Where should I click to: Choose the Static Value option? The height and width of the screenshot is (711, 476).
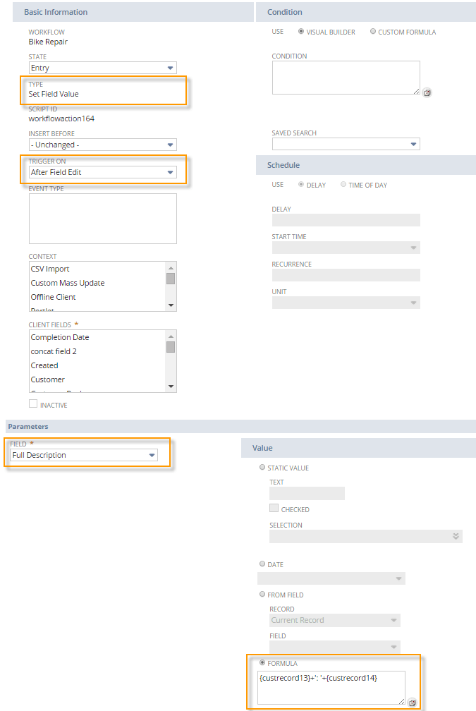(x=262, y=468)
